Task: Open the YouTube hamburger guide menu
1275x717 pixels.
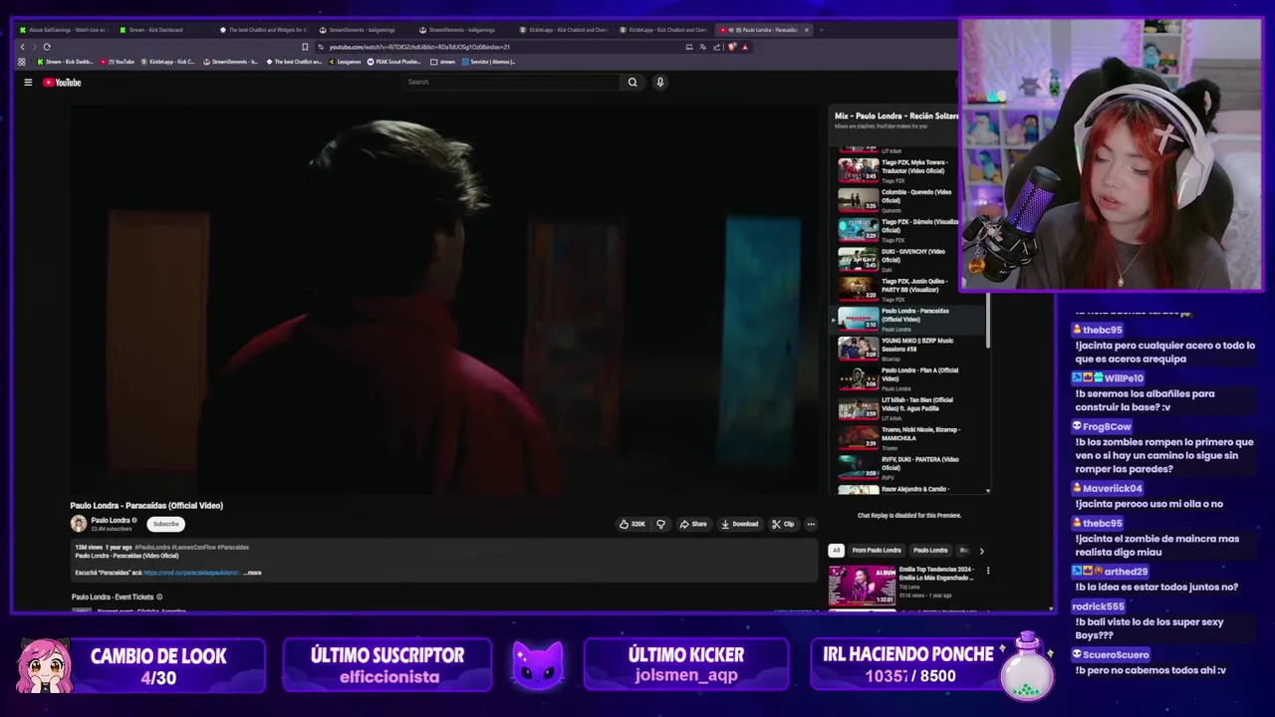Action: [x=28, y=83]
